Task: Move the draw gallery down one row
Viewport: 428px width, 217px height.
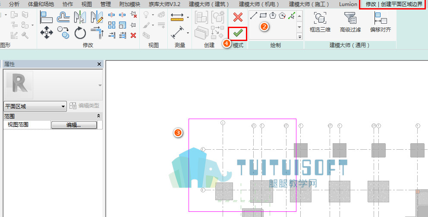Action: tap(299, 27)
